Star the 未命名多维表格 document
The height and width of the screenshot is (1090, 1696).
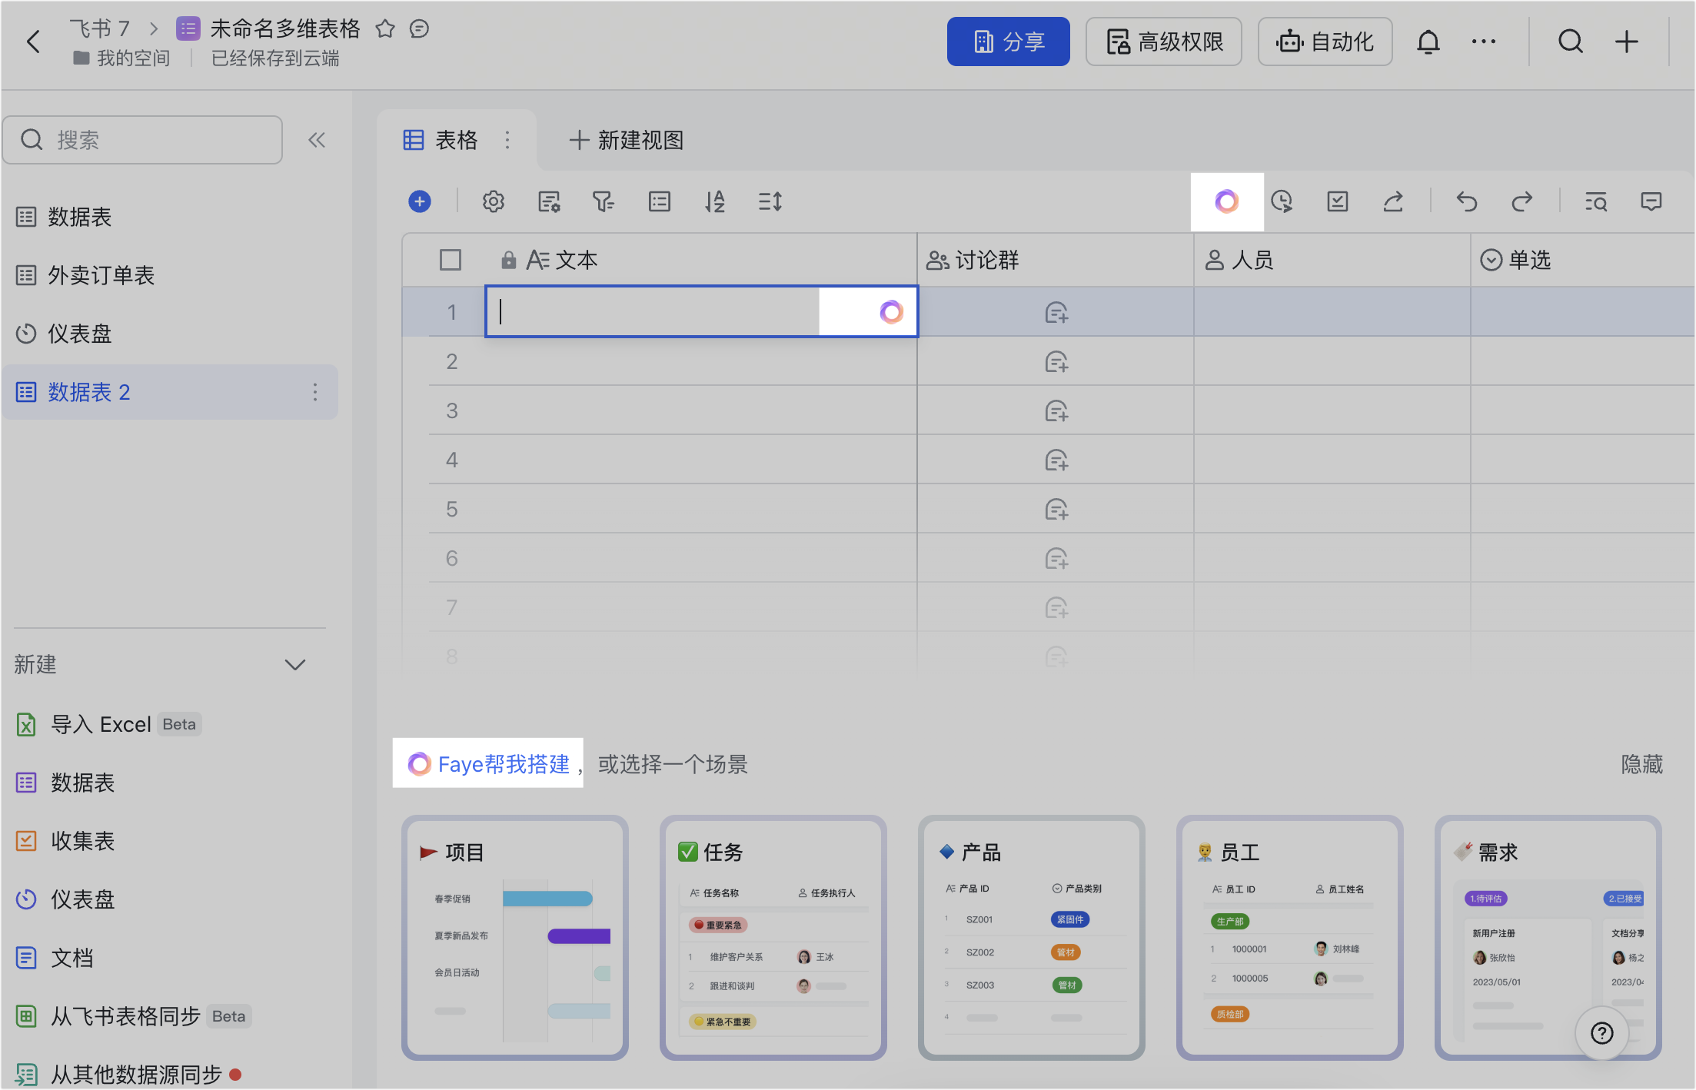coord(384,29)
